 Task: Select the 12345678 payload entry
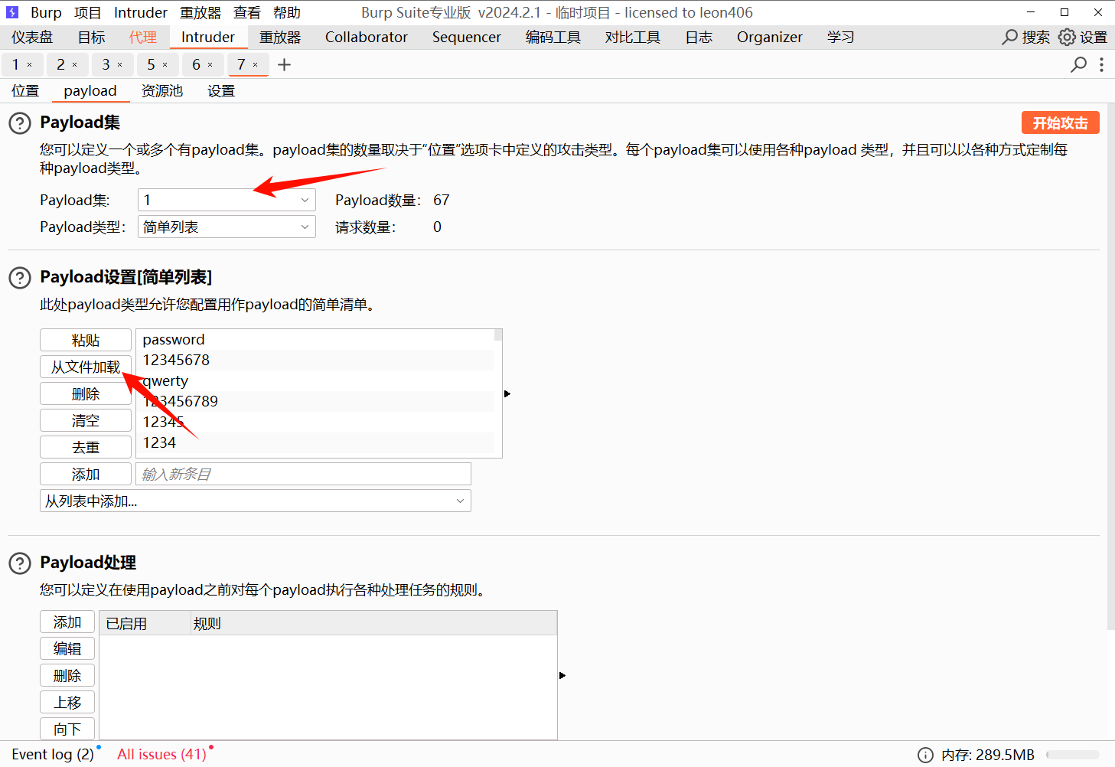point(315,360)
